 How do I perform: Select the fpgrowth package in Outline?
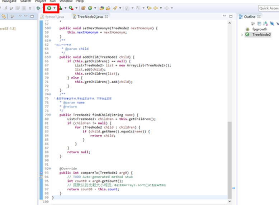pyautogui.click(x=259, y=29)
